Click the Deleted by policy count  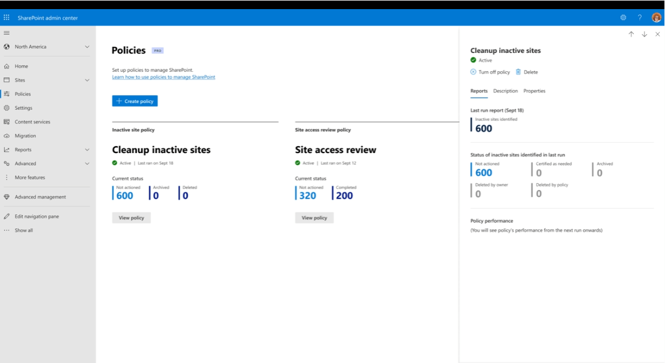539,194
